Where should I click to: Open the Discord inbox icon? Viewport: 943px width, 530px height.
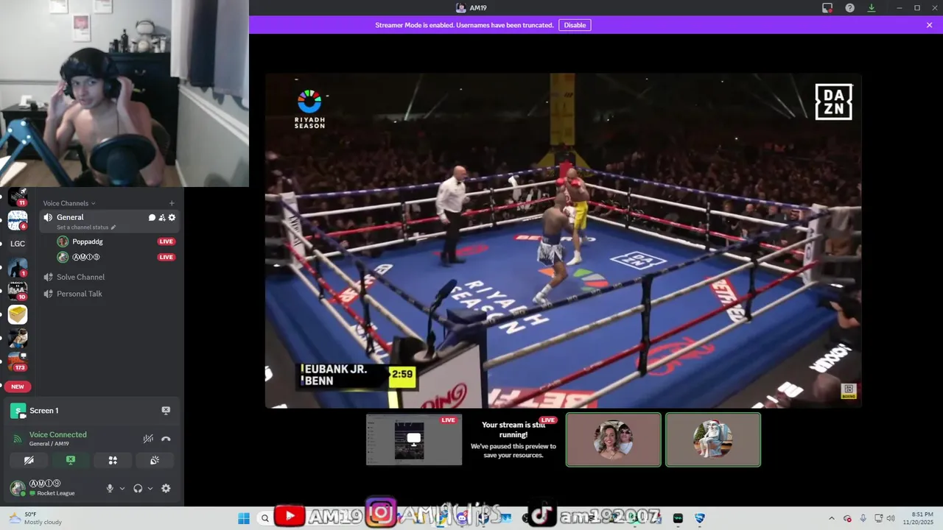click(x=827, y=8)
